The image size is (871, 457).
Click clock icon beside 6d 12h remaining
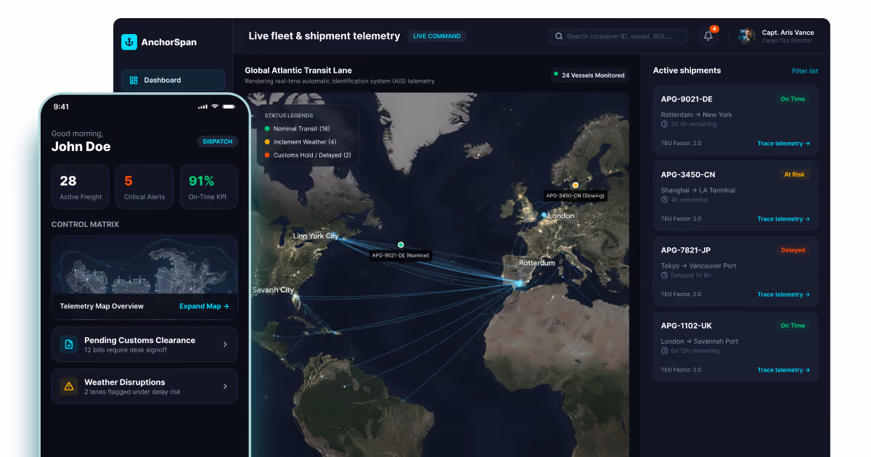(x=664, y=350)
